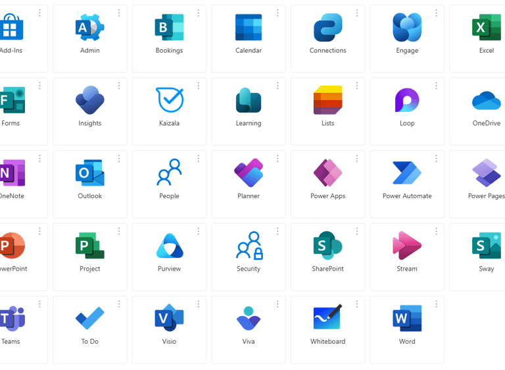505x370 pixels.
Task: Launch the OneNote app
Action: coord(12,173)
